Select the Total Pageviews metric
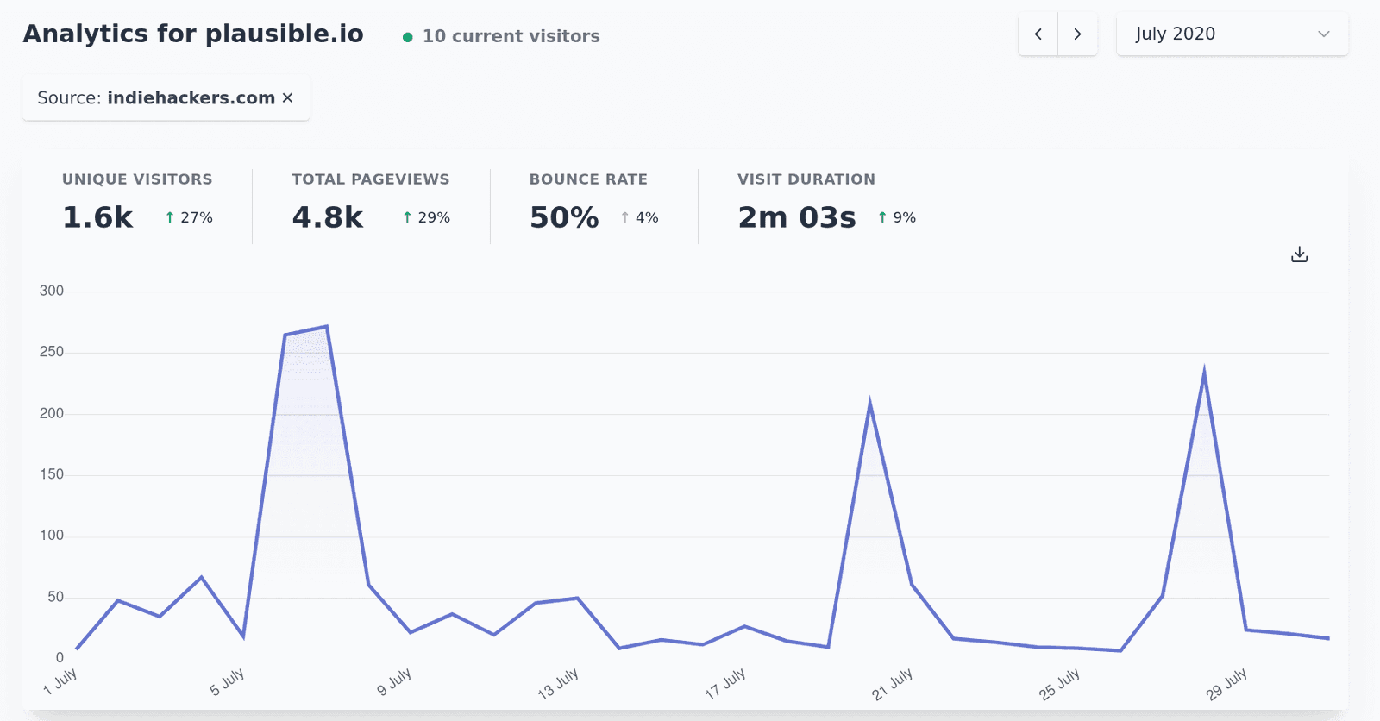This screenshot has width=1380, height=721. pyautogui.click(x=369, y=200)
